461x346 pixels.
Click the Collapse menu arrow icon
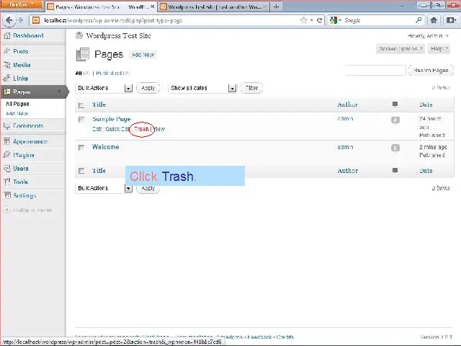6,210
